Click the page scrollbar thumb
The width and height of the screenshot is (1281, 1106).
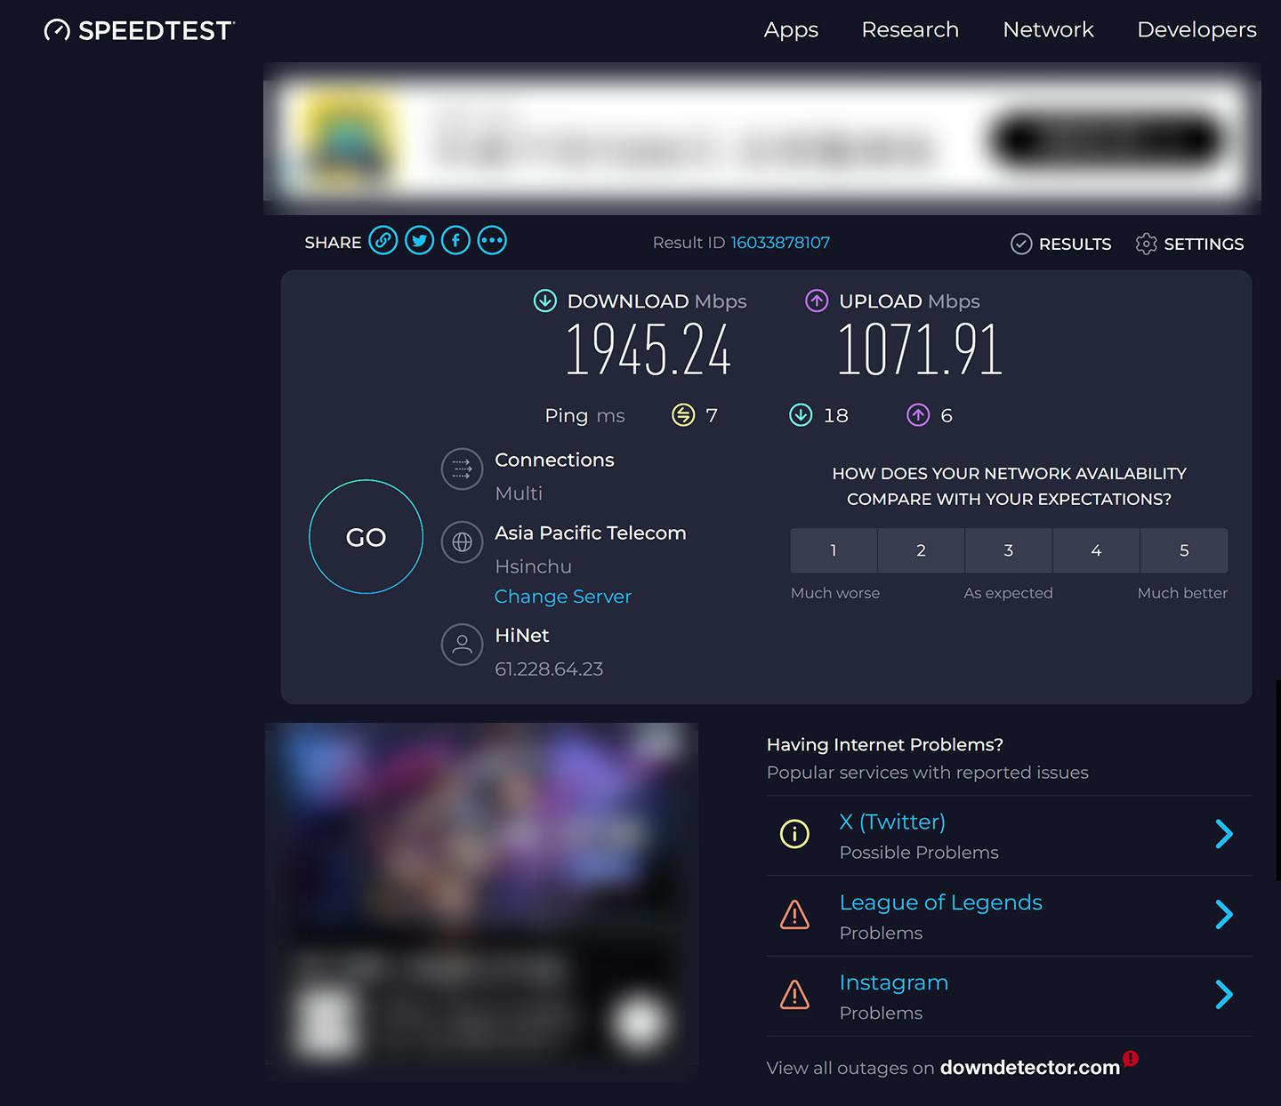[x=1277, y=781]
